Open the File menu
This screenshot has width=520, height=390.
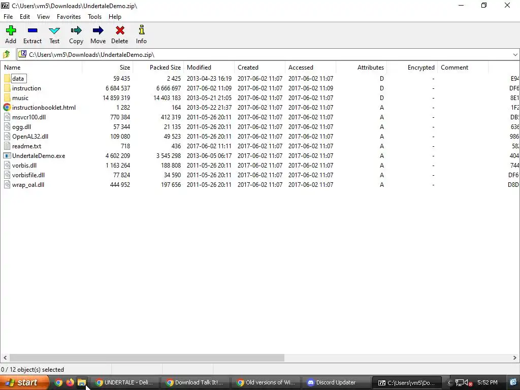8,17
